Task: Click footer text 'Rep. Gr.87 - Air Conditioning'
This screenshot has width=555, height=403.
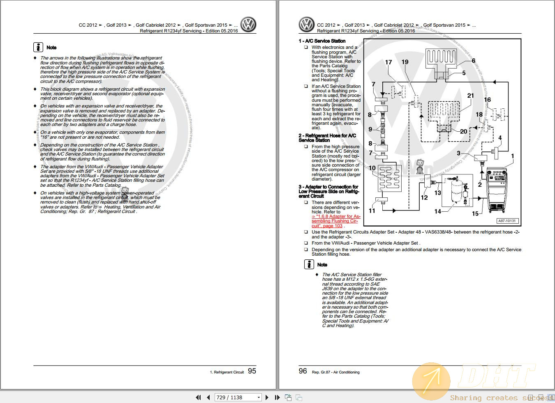Action: click(x=335, y=372)
